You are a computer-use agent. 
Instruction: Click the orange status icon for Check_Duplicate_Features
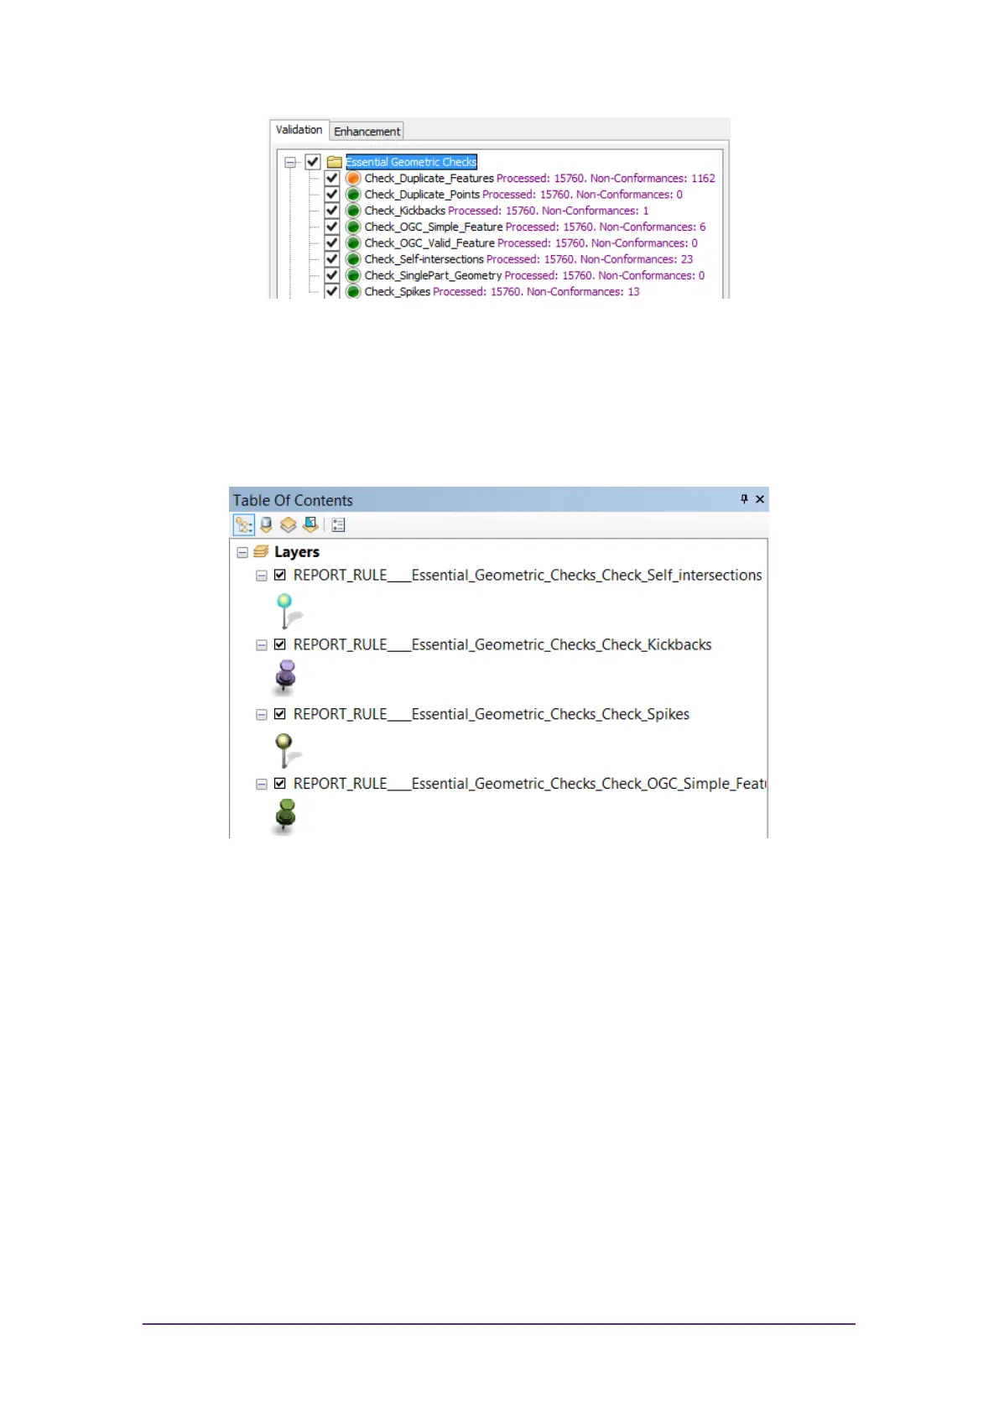click(353, 178)
